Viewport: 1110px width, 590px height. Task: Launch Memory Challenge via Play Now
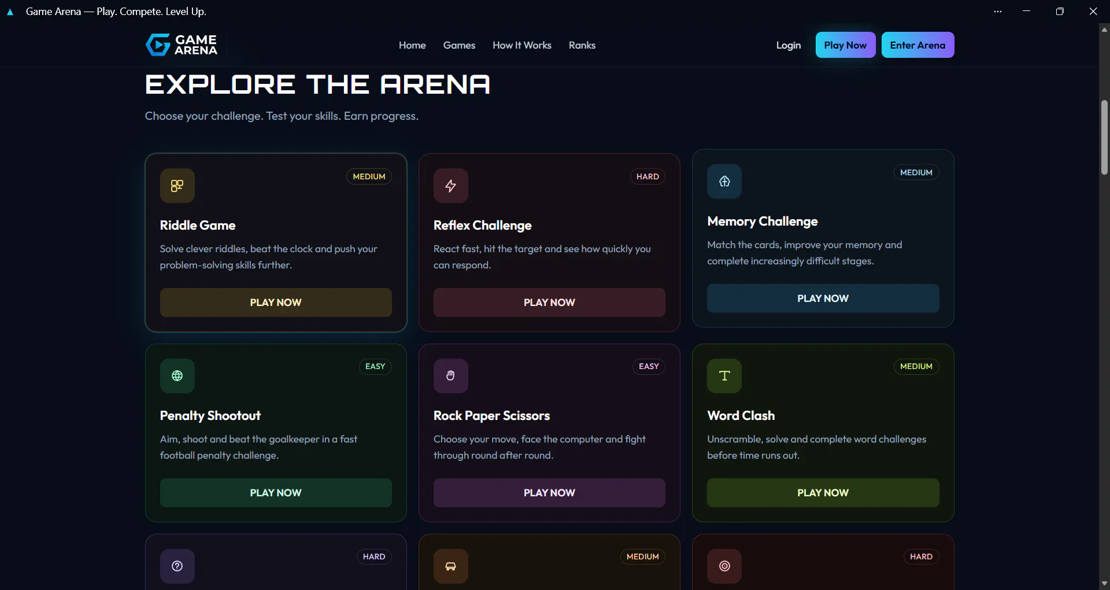[823, 298]
